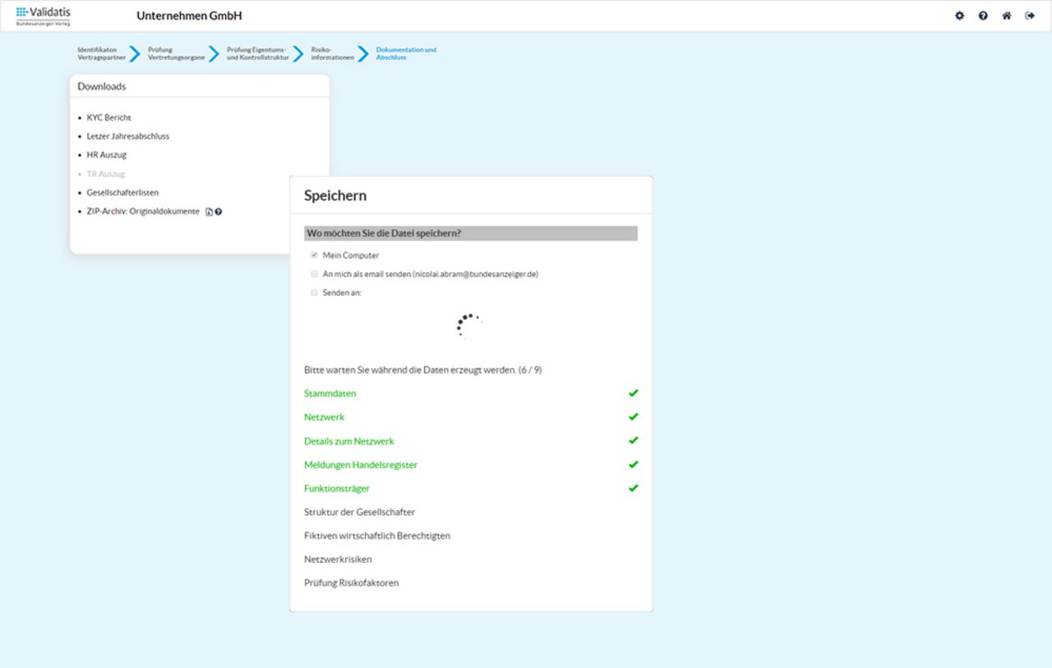This screenshot has height=668, width=1052.
Task: Download the KYC Bericht
Action: [x=108, y=117]
